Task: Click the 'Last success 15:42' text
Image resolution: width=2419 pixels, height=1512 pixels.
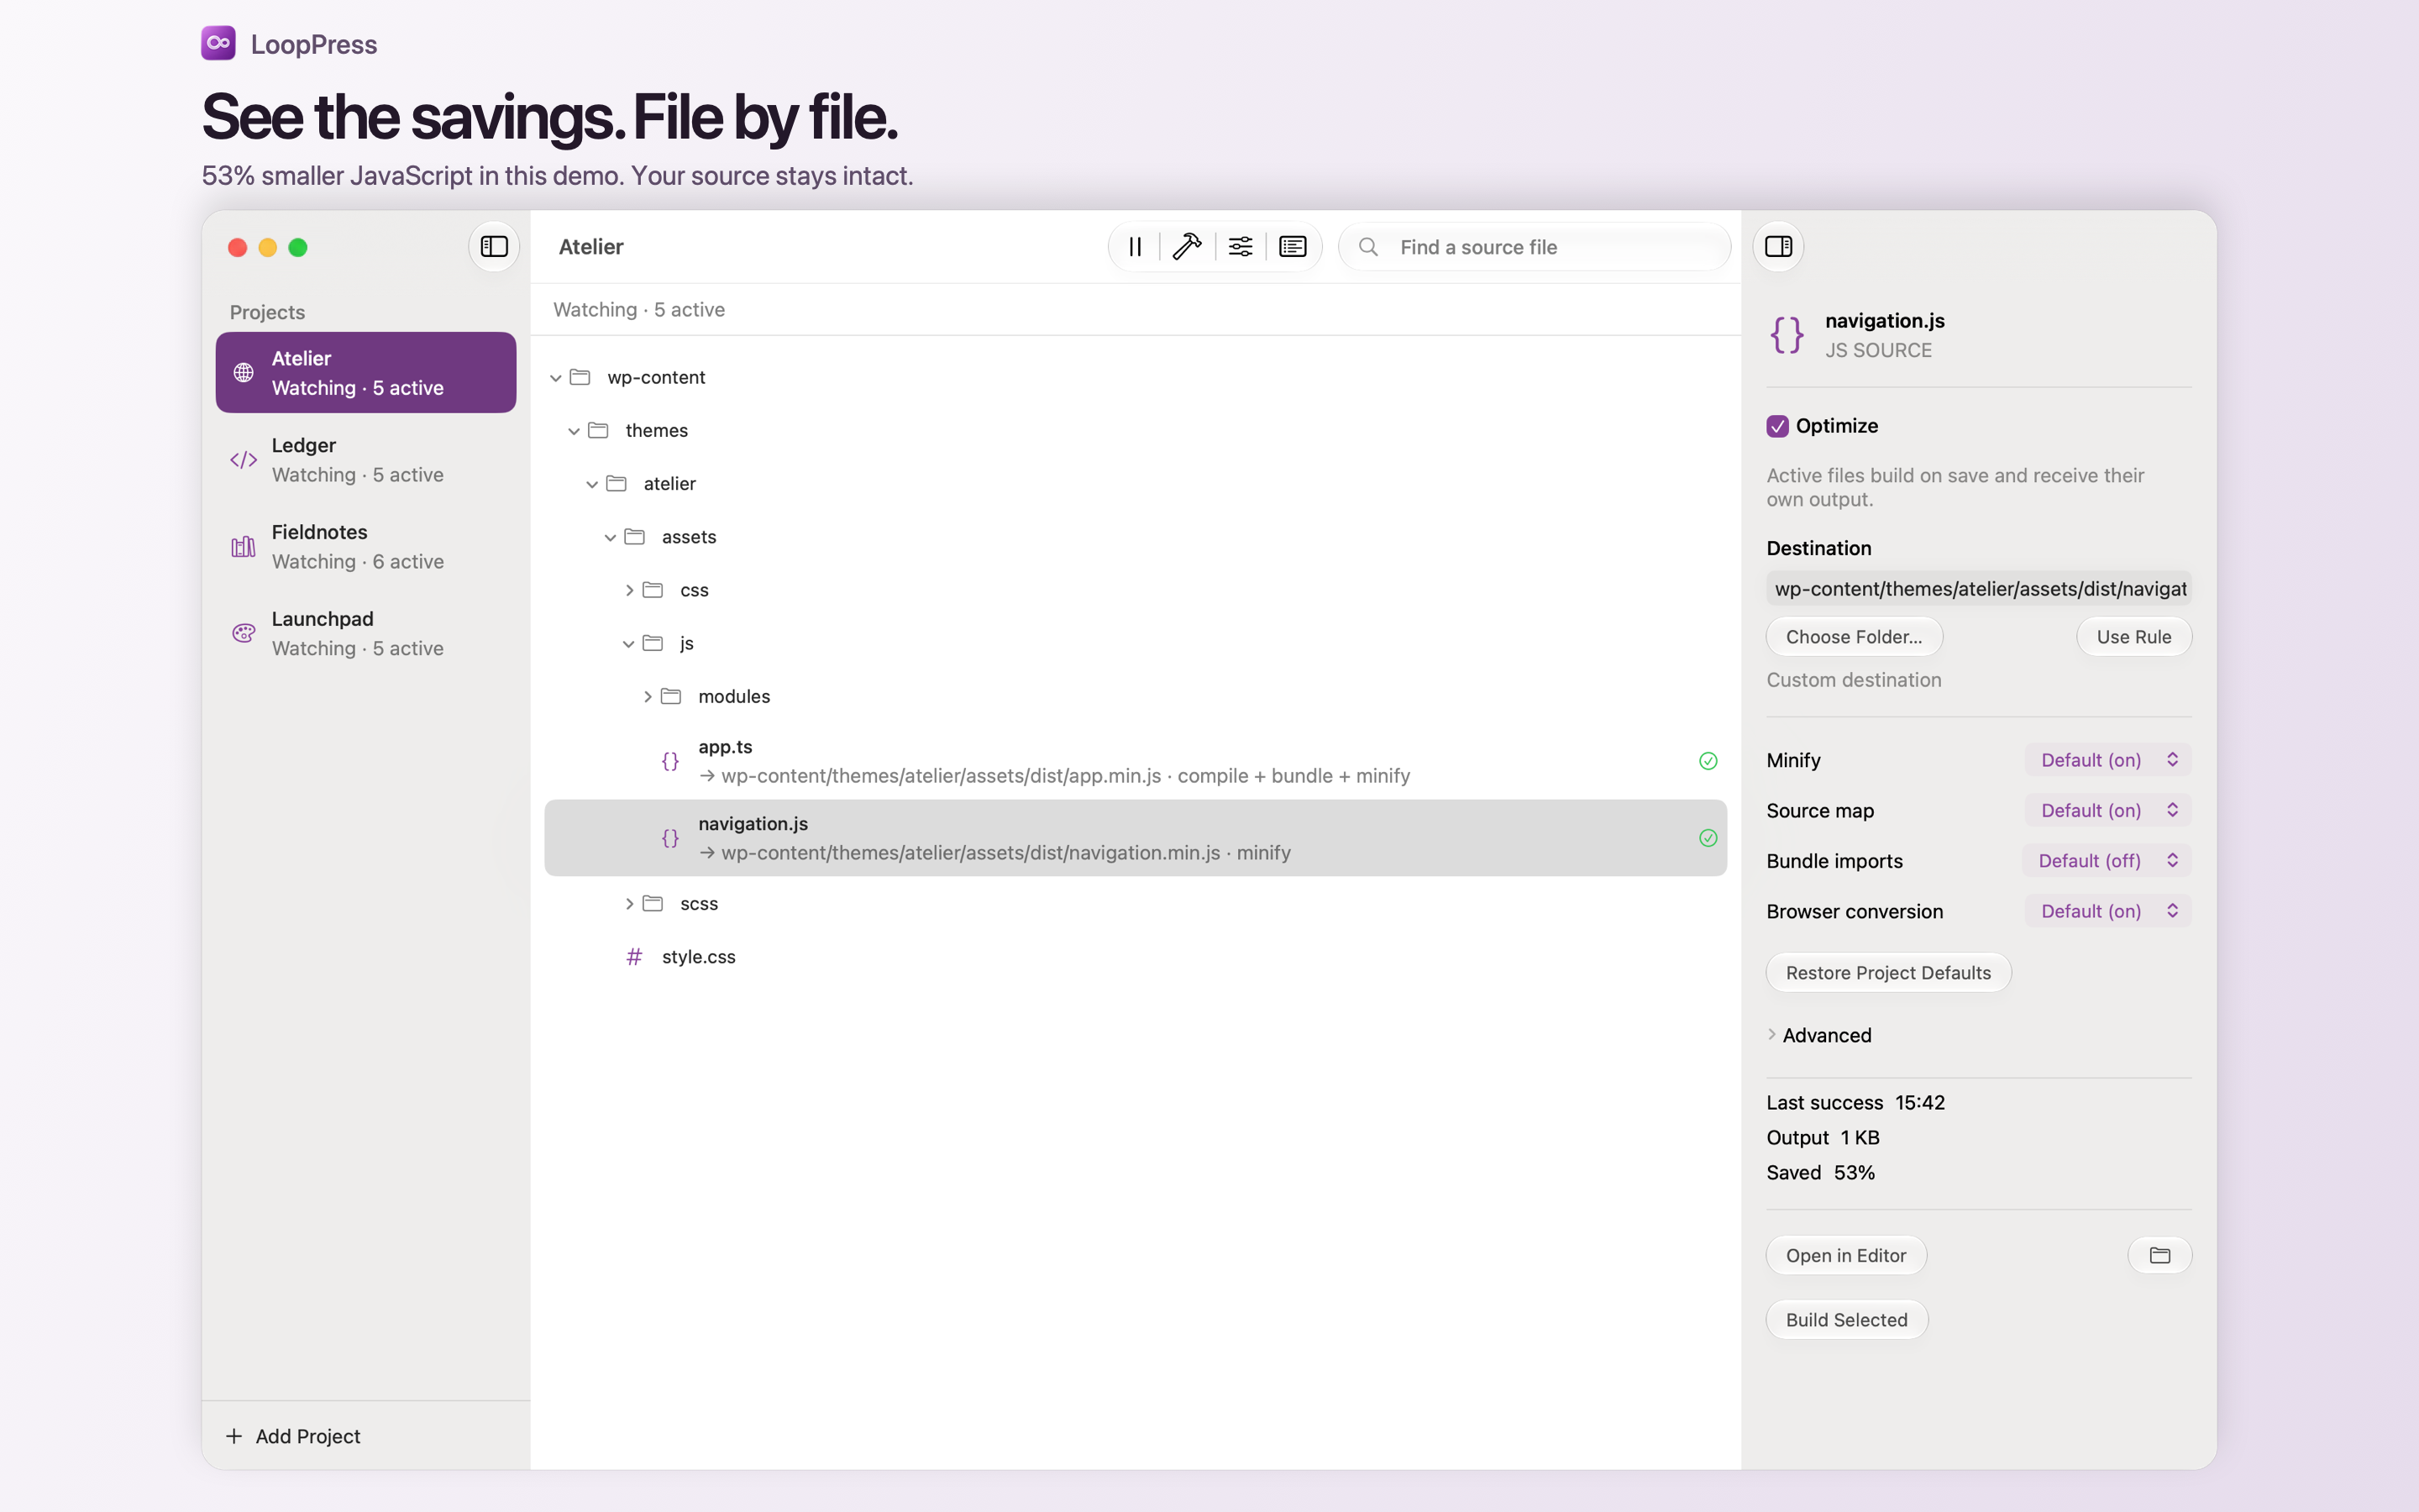Action: [1855, 1102]
